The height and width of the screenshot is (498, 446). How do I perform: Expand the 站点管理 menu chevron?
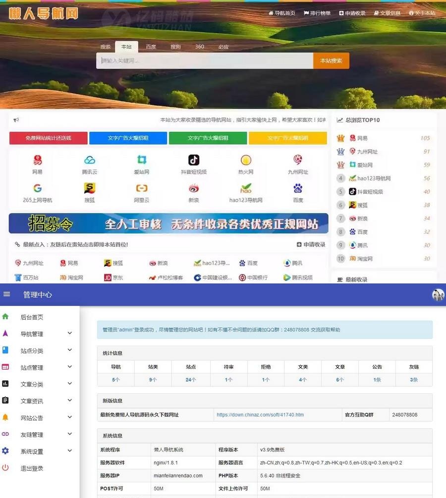(70, 367)
